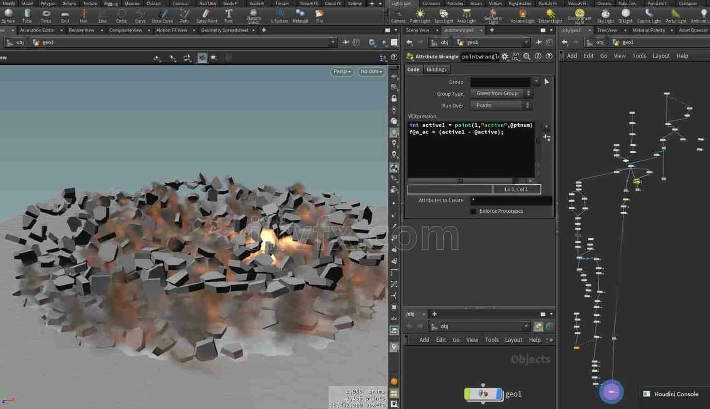Toggle pin on the parameter pane path bar
Viewport: 710px width, 409px height.
539,43
